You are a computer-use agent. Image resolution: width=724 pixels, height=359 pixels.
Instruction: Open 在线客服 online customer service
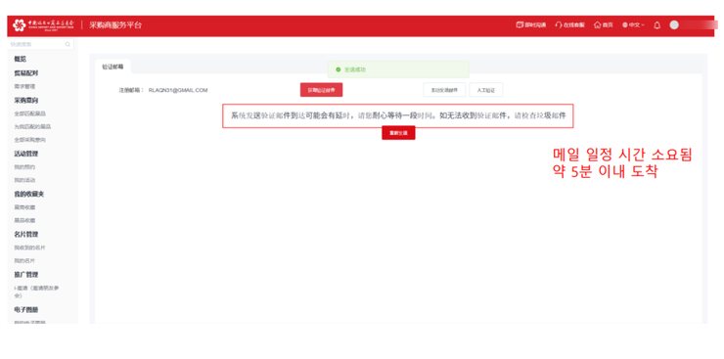(569, 25)
